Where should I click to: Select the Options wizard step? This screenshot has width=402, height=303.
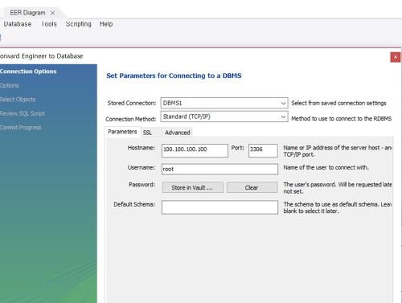(10, 85)
